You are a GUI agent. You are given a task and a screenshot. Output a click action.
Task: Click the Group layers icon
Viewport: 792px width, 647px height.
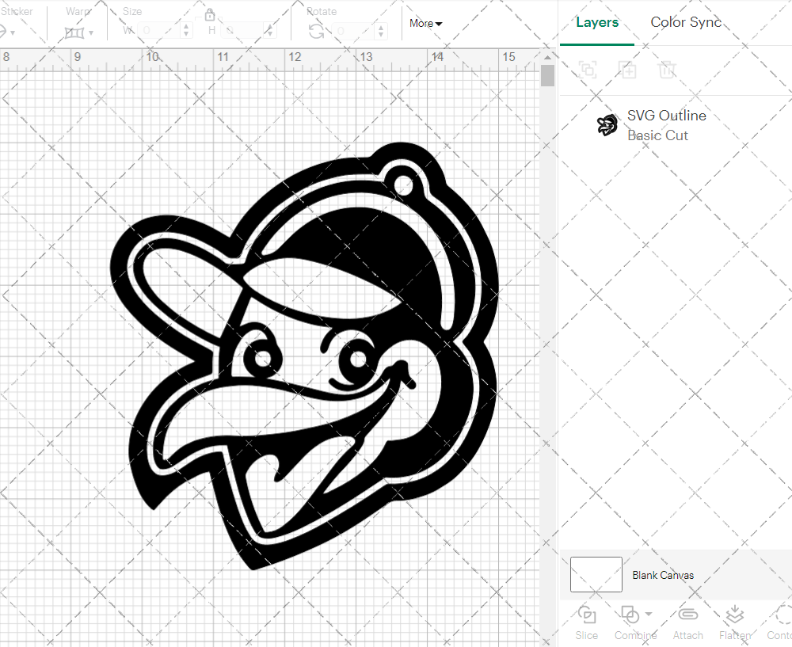pyautogui.click(x=588, y=70)
